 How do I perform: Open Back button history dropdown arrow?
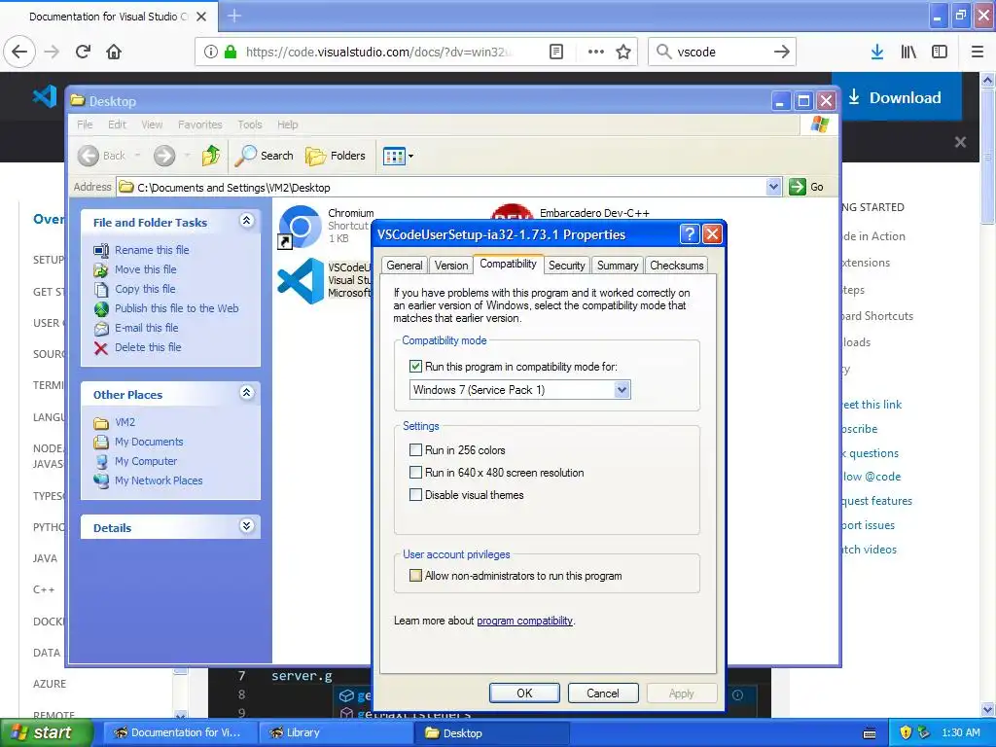tap(137, 155)
